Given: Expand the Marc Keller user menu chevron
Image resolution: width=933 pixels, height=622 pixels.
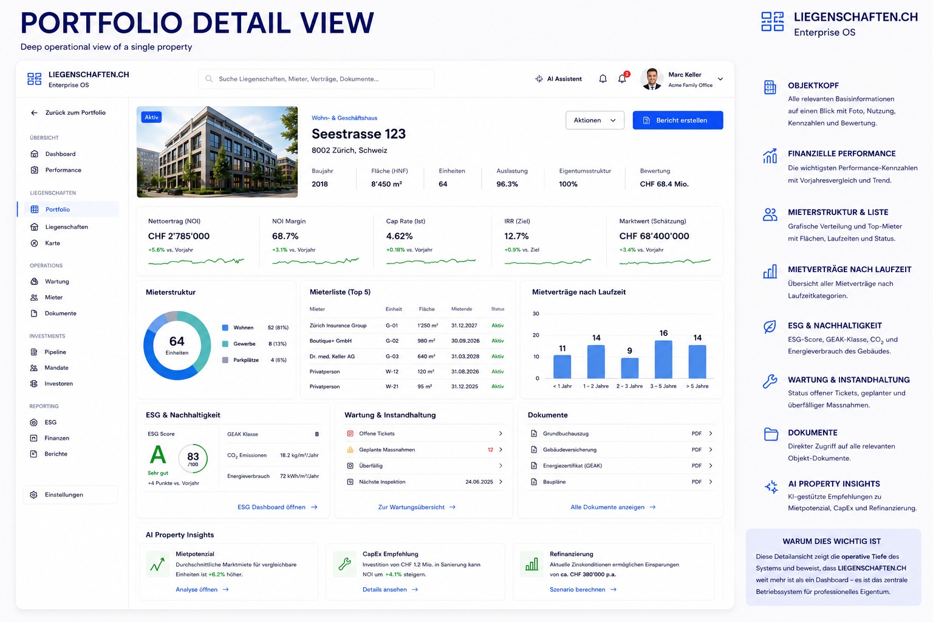Looking at the screenshot, I should tap(720, 79).
